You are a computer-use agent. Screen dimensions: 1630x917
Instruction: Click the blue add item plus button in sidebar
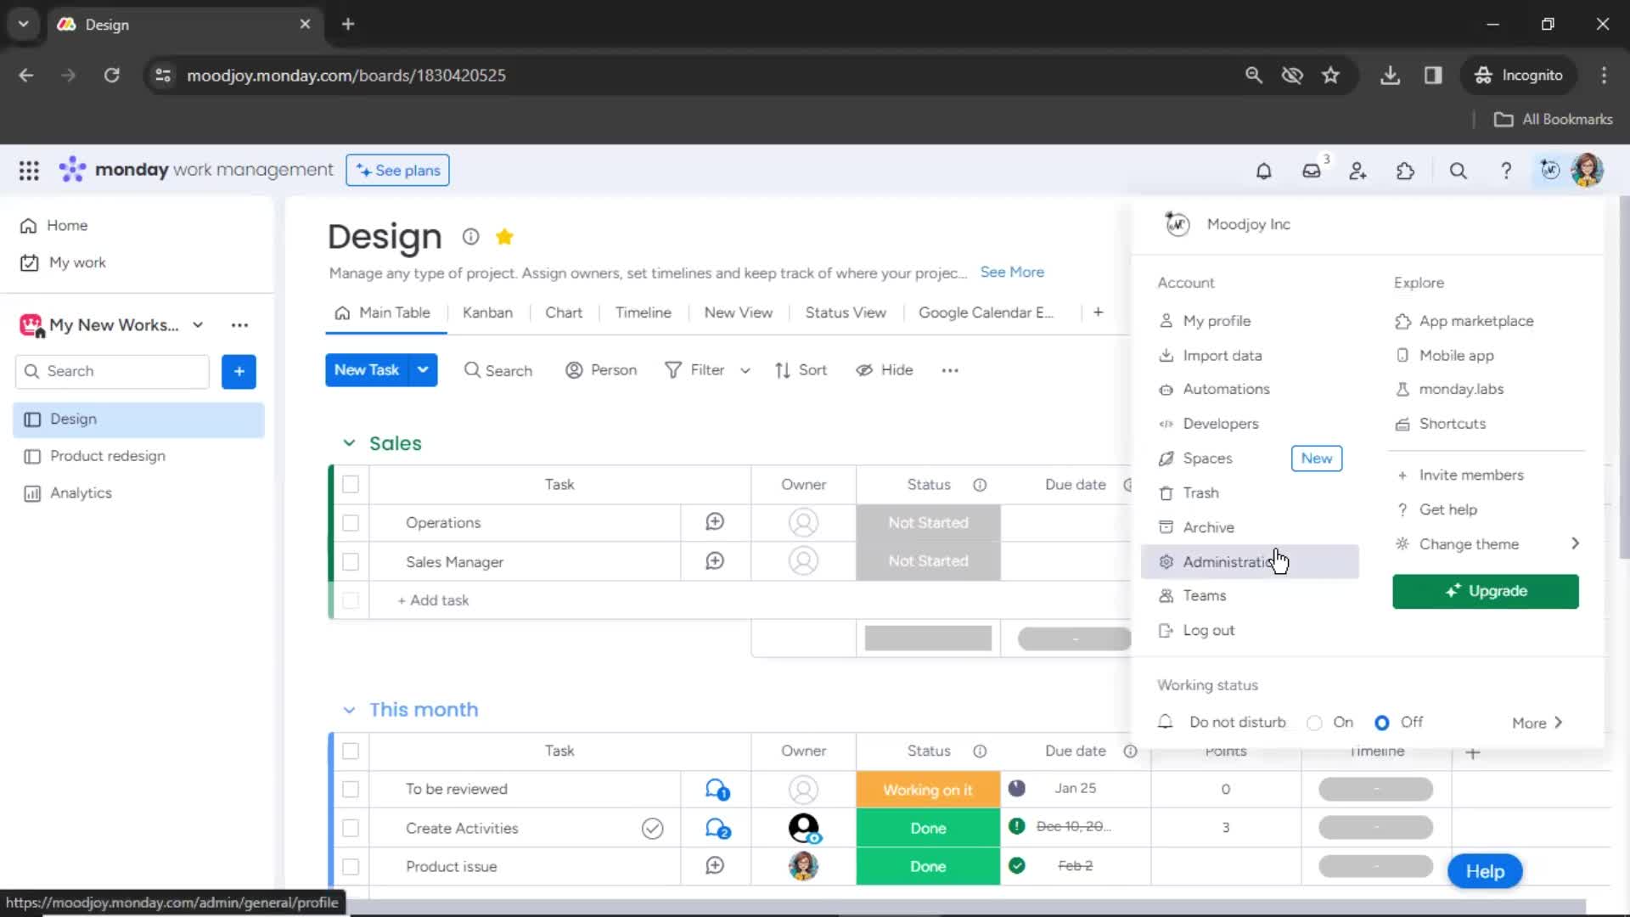(239, 371)
